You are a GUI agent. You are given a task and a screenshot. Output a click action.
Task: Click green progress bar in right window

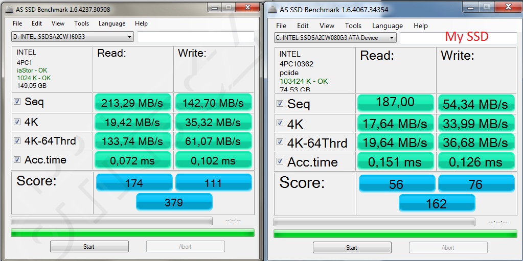[395, 233]
